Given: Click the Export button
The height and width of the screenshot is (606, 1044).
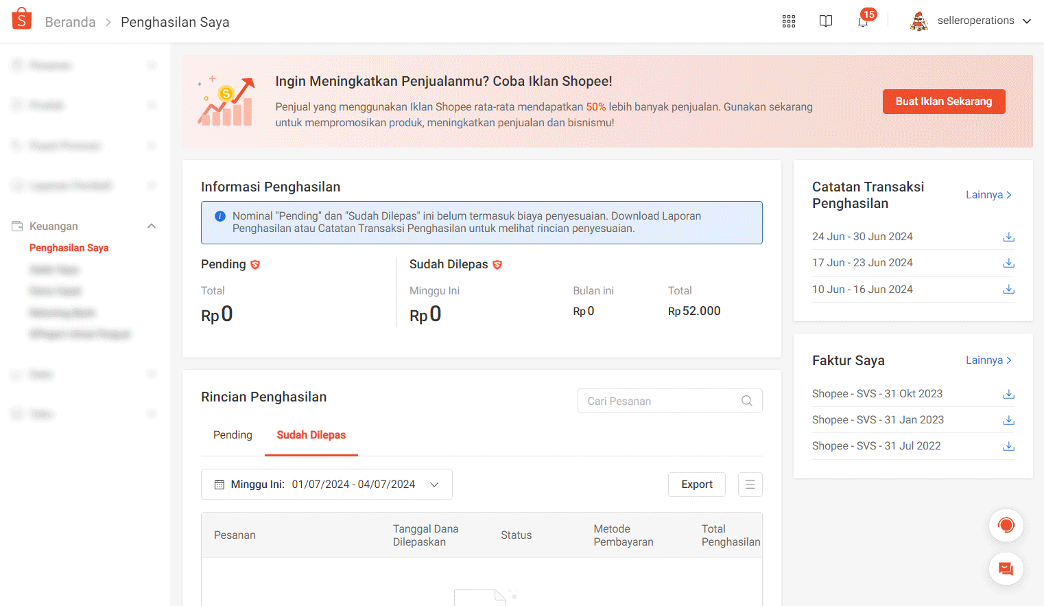Looking at the screenshot, I should click(x=697, y=485).
